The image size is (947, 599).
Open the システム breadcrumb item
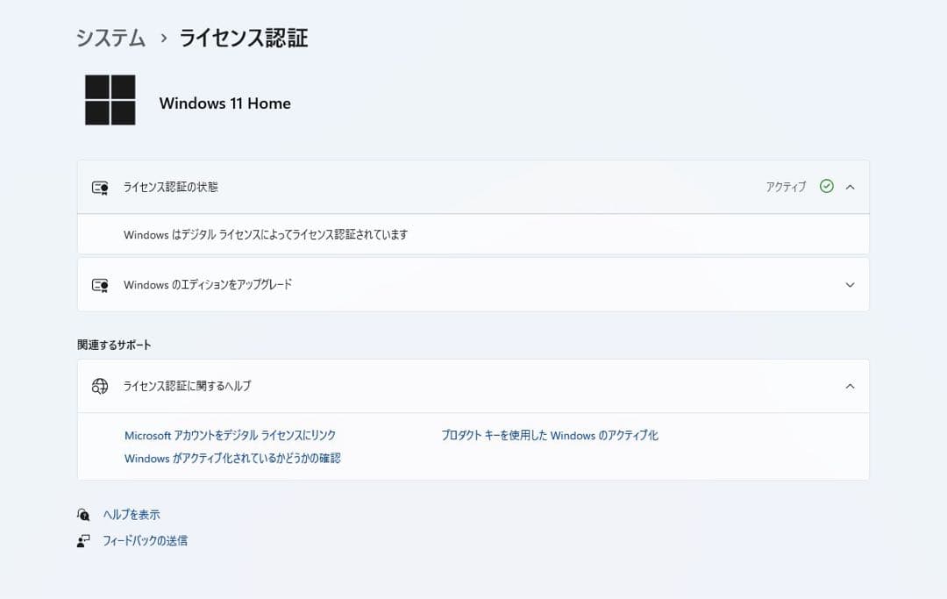(109, 39)
